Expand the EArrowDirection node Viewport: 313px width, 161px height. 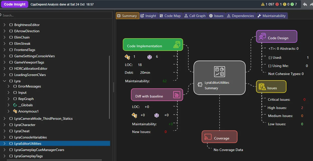[x=5, y=31]
